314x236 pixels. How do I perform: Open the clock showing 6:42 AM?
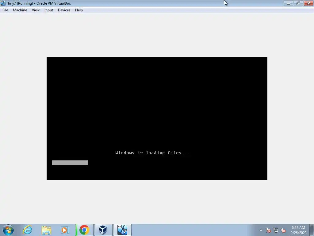(298, 230)
